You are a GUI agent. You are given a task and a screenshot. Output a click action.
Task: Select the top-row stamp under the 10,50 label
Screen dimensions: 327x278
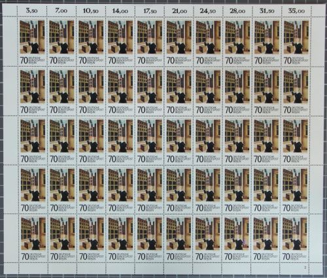point(91,42)
